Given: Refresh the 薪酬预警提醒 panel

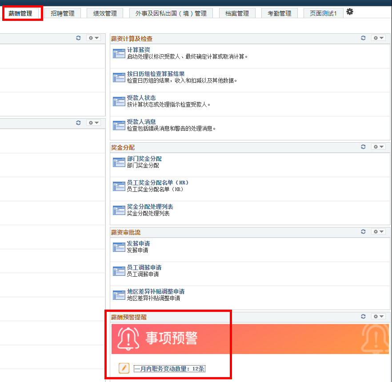Looking at the screenshot, I should (x=363, y=317).
